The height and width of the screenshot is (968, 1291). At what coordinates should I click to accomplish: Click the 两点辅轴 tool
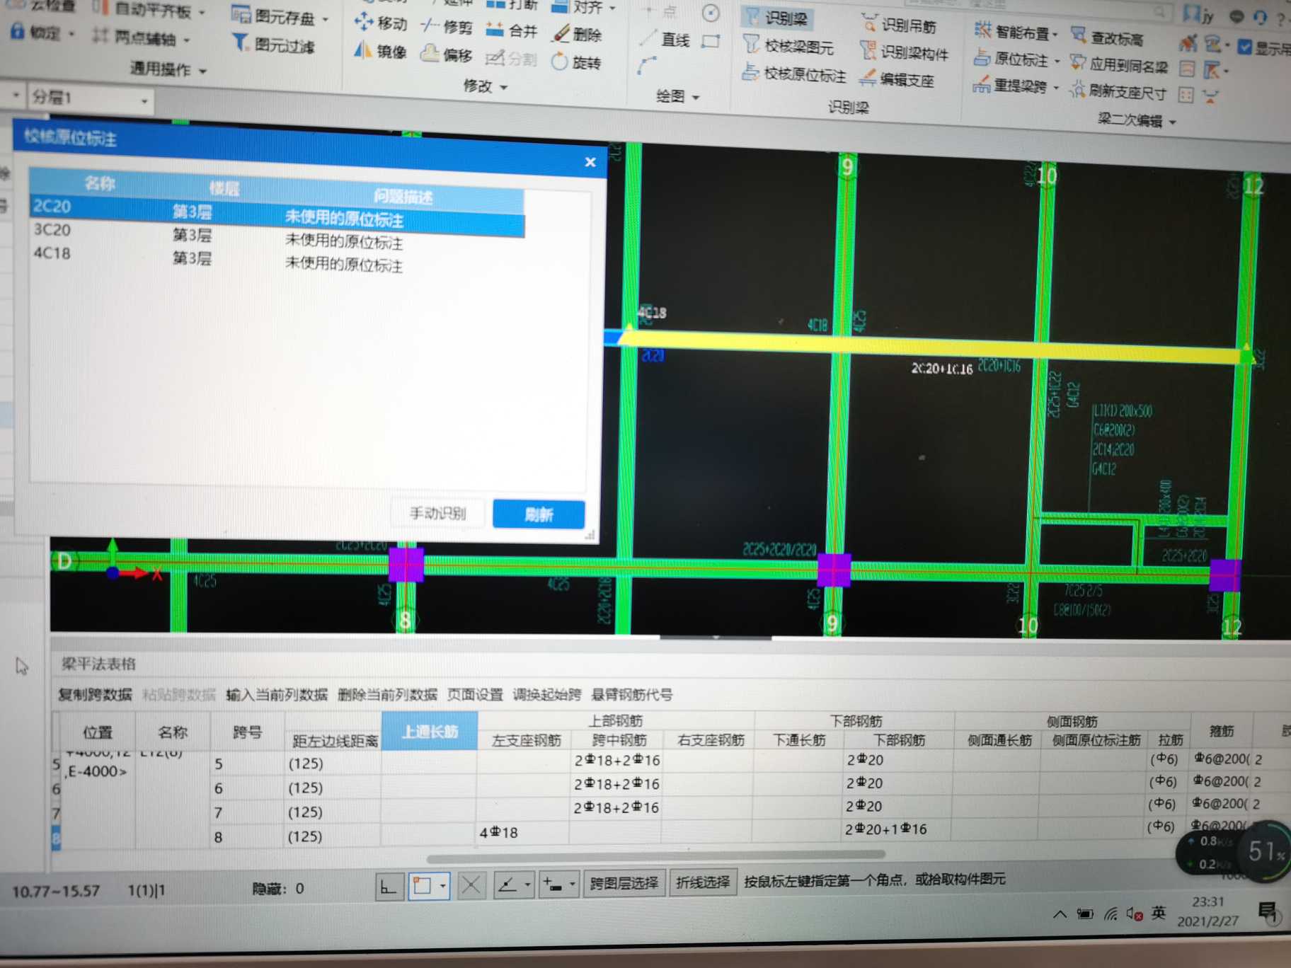[140, 38]
